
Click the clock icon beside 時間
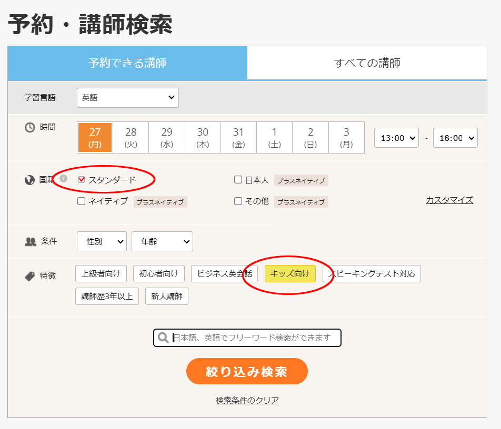30,127
